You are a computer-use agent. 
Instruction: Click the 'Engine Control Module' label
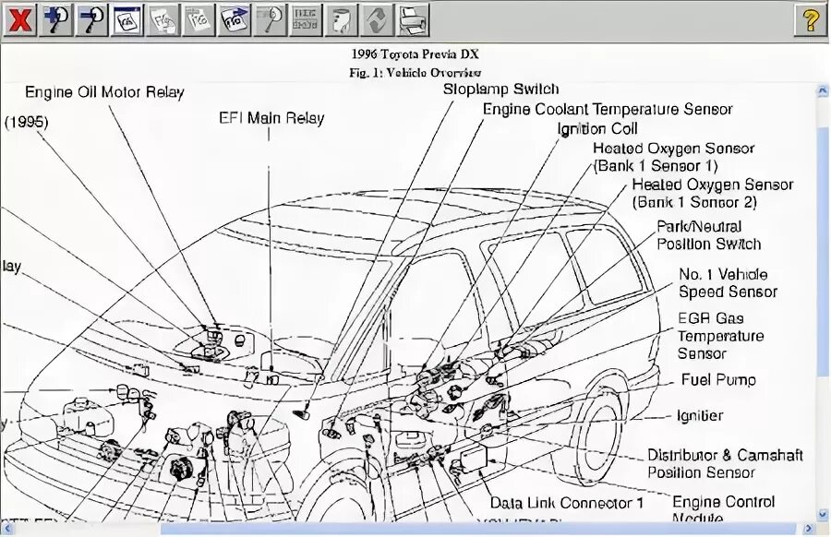pyautogui.click(x=723, y=509)
